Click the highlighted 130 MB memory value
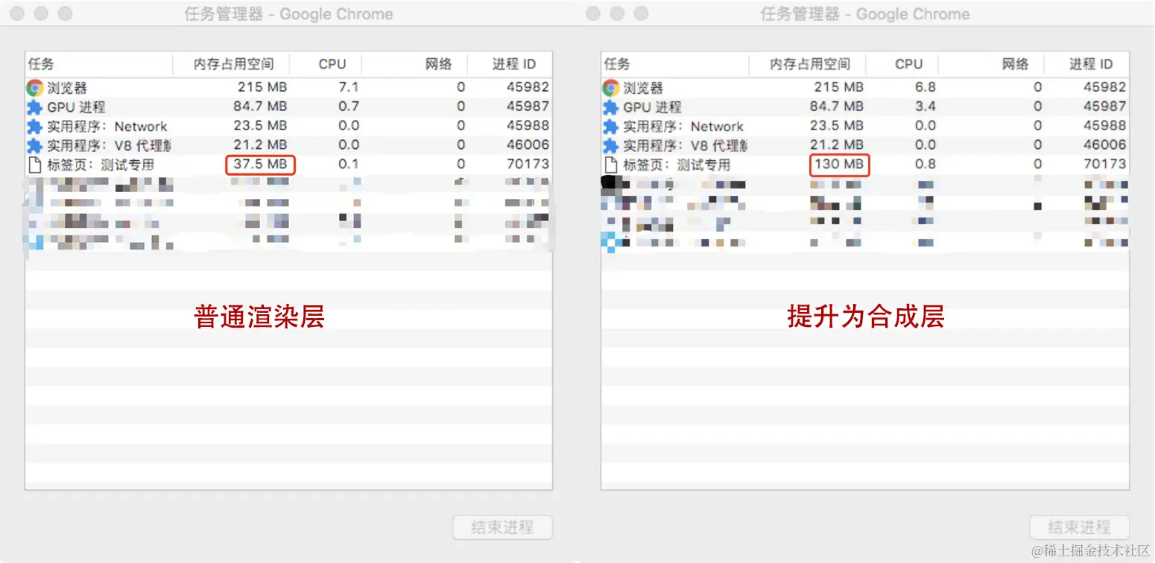This screenshot has height=563, width=1155. pos(839,165)
